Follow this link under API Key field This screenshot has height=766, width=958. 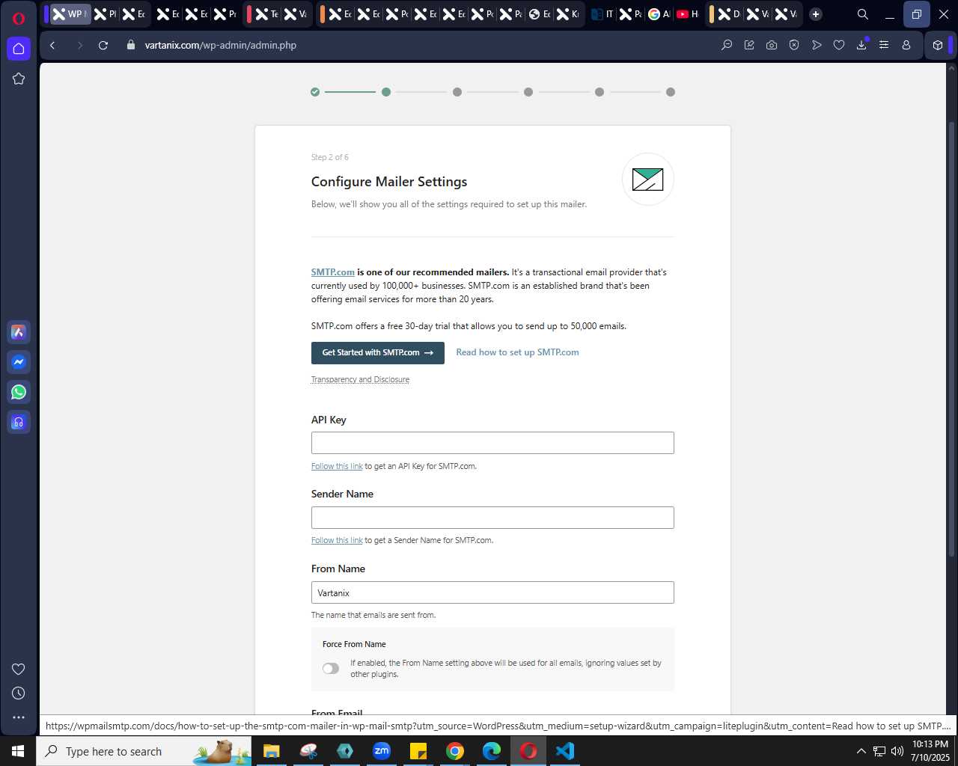point(337,466)
